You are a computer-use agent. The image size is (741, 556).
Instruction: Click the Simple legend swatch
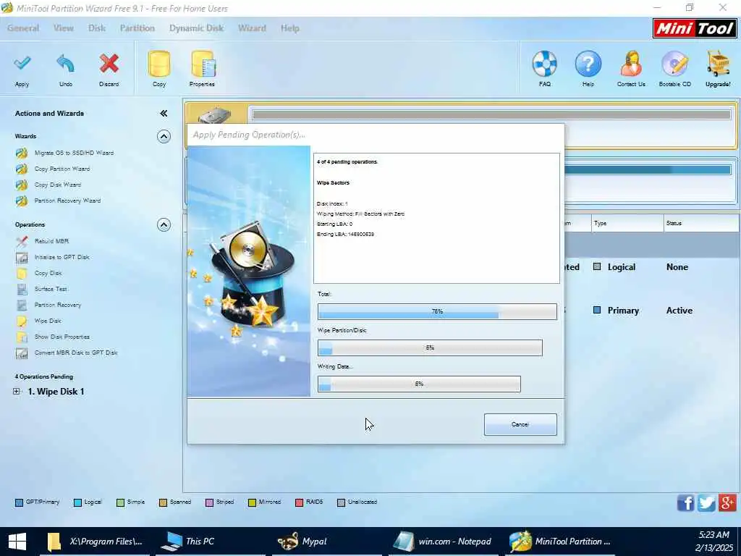click(121, 502)
